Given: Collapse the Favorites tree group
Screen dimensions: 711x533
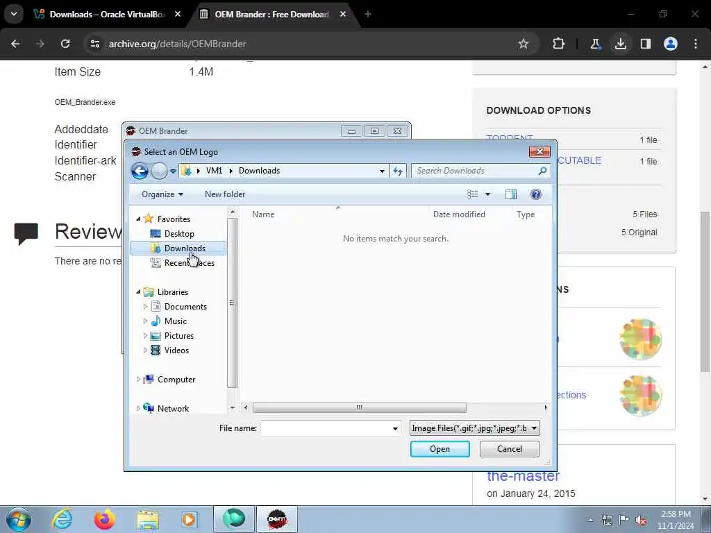Looking at the screenshot, I should pyautogui.click(x=138, y=219).
